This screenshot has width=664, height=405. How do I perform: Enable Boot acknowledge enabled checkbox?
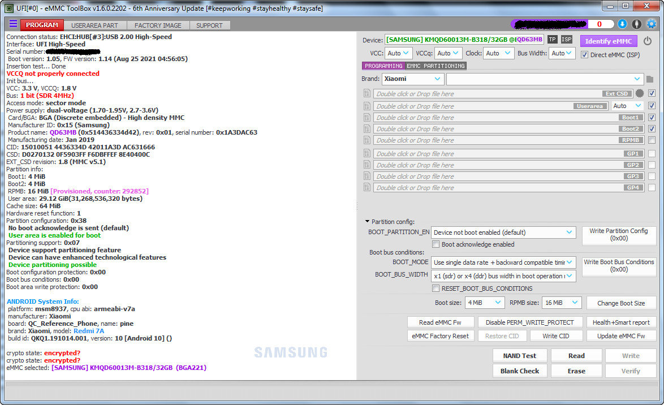click(x=436, y=244)
